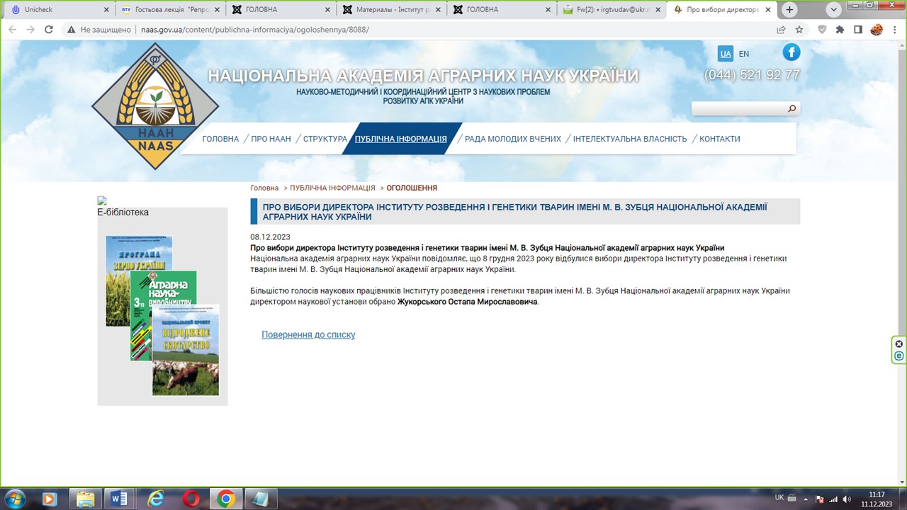Reload the page with the refresh icon
This screenshot has width=907, height=510.
[x=49, y=30]
